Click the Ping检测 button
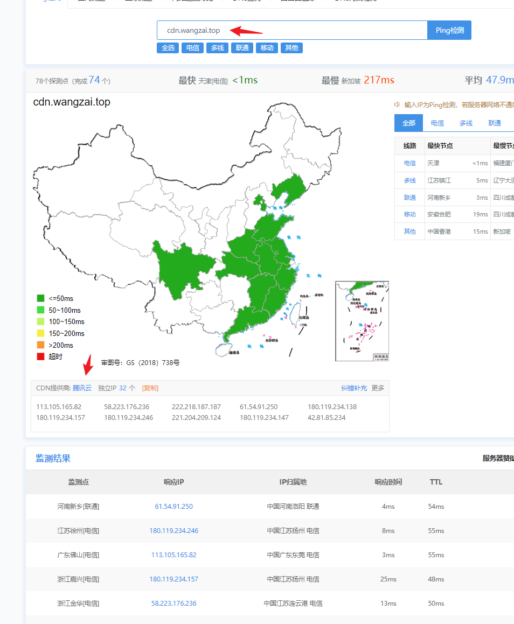514x624 pixels. tap(449, 30)
